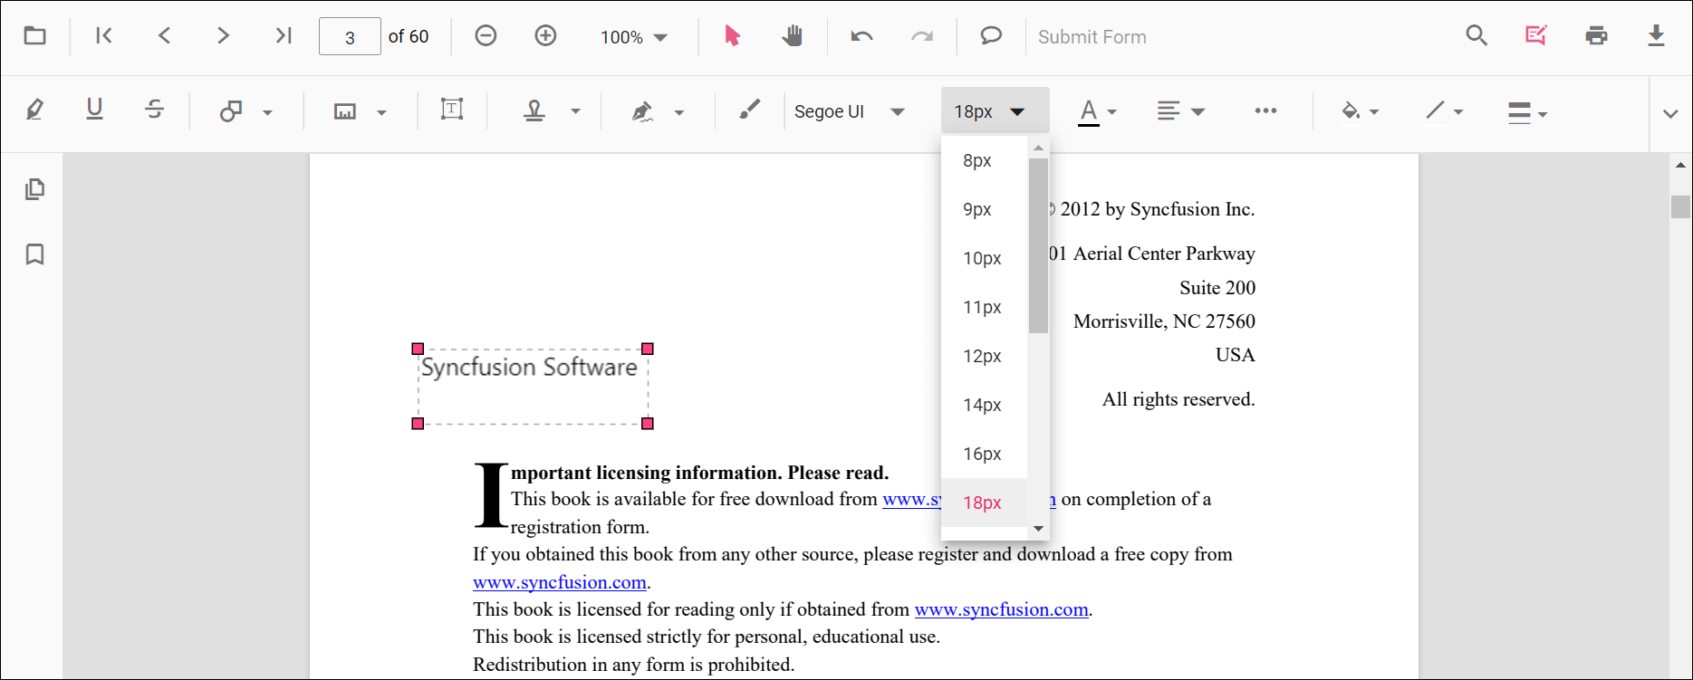Click the Submit Form button
This screenshot has width=1693, height=680.
(x=1092, y=37)
